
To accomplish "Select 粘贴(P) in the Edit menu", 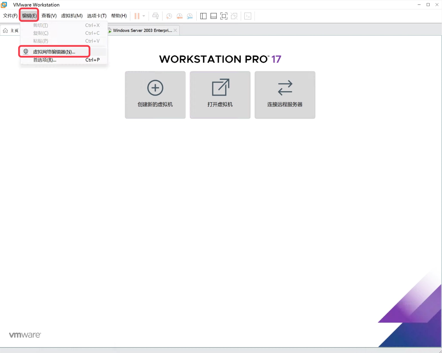I will coord(64,41).
